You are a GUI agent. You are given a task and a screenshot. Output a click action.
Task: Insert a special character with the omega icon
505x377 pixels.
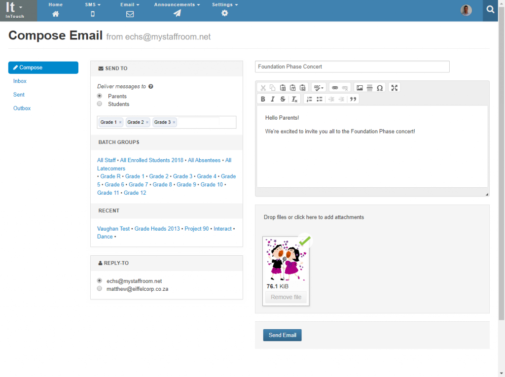(380, 88)
